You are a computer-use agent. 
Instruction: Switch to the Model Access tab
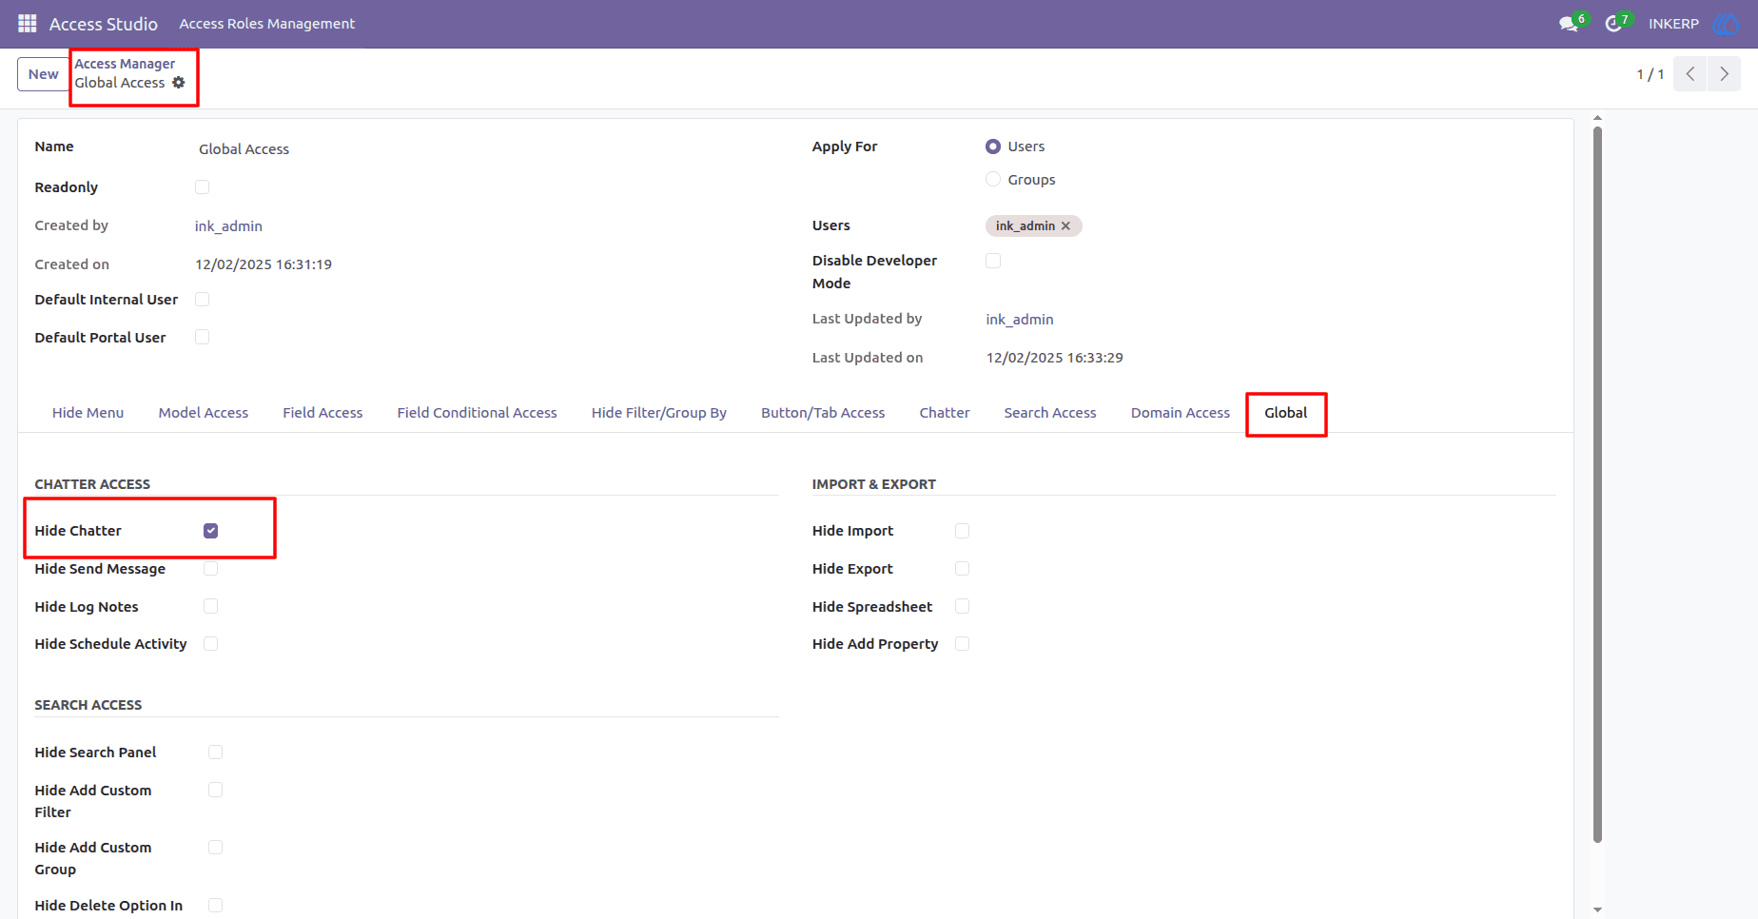coord(204,413)
